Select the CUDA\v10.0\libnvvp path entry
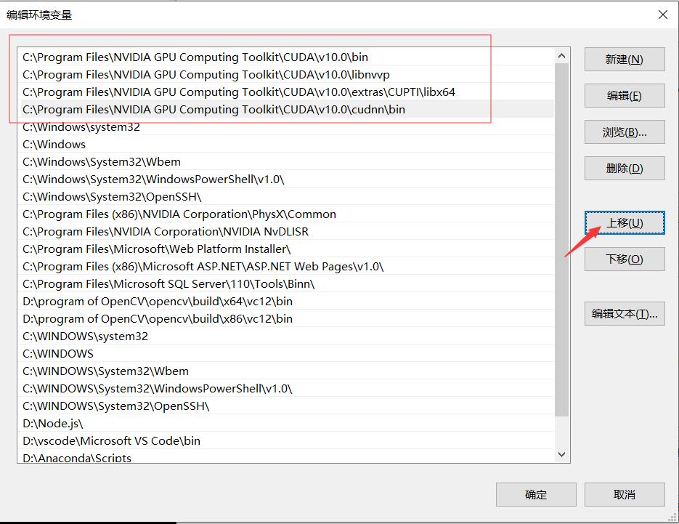Viewport: 679px width, 524px height. 286,74
